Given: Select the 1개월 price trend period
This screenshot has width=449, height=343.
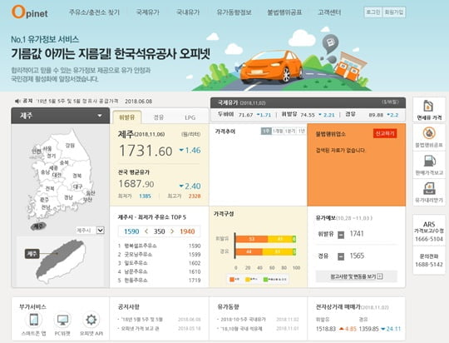Looking at the screenshot, I should click(x=278, y=131).
